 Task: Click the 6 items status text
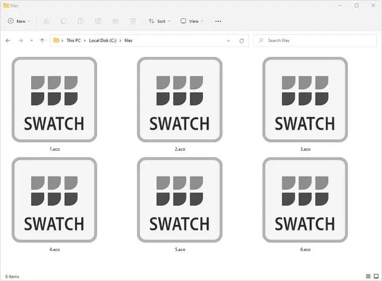(12, 276)
